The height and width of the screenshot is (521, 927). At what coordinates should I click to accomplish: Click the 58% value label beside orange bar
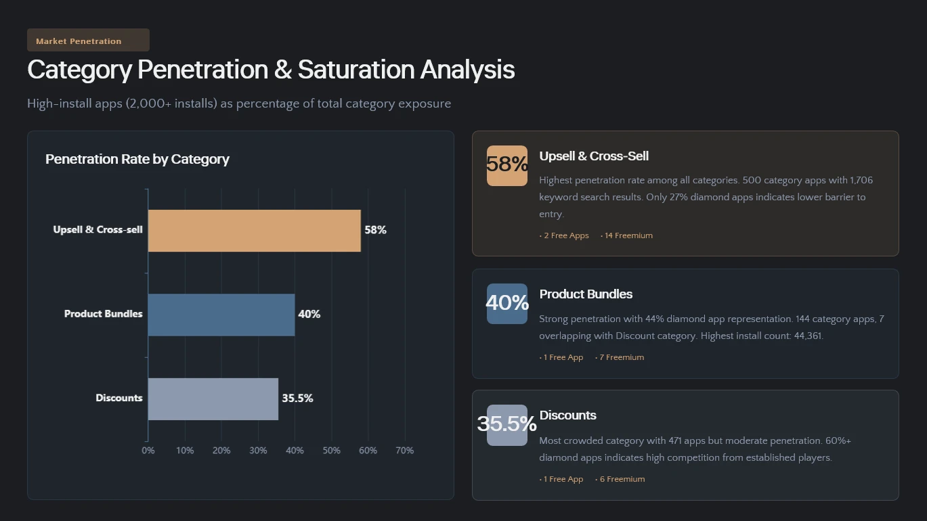coord(375,230)
